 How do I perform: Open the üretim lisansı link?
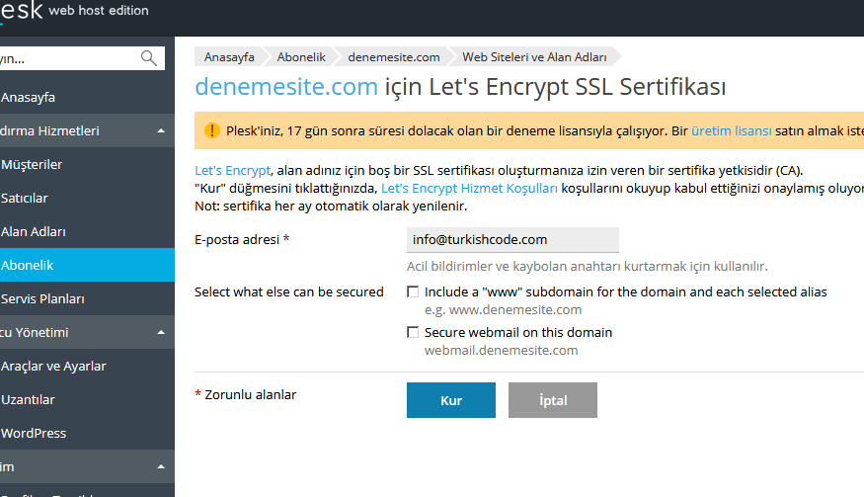pyautogui.click(x=732, y=130)
